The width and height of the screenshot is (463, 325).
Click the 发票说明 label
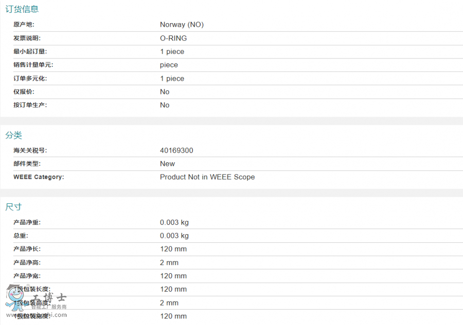coord(27,38)
